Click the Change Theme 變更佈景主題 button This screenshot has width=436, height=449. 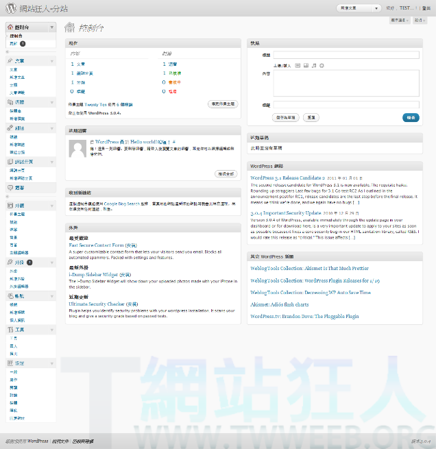click(x=223, y=104)
